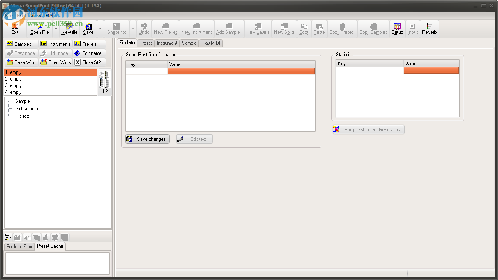Click the grayed copy-files icon in file browser bar
This screenshot has height=280, width=498.
tap(27, 237)
